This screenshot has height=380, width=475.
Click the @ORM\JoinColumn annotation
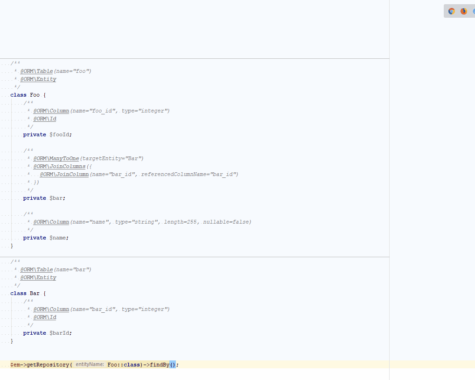click(x=64, y=174)
